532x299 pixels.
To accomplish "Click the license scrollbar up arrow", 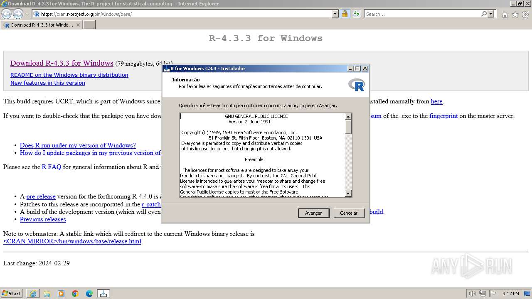I will [x=348, y=117].
